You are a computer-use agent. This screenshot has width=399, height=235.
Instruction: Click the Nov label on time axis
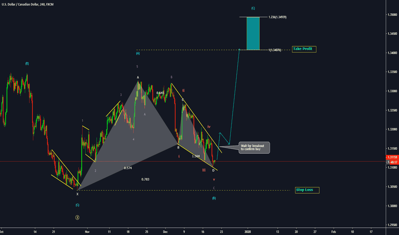86,231
